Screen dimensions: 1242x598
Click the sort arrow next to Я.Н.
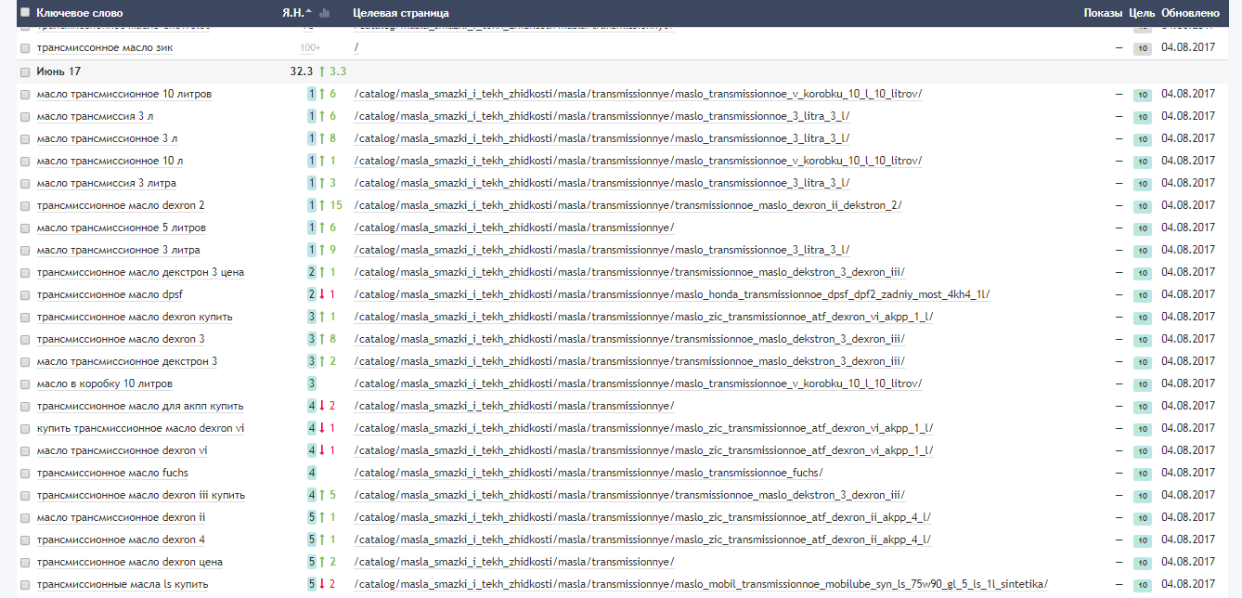pos(309,13)
